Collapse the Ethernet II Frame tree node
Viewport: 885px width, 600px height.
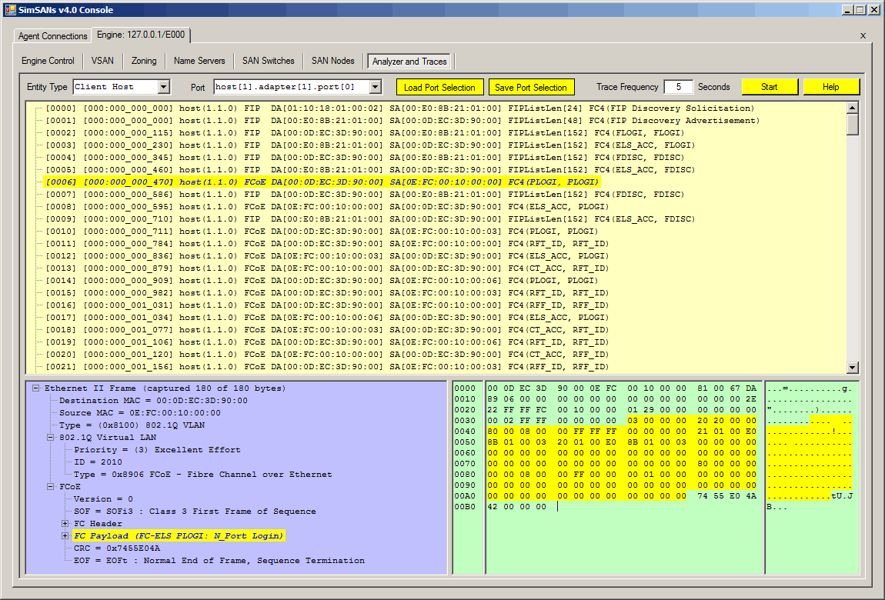click(x=36, y=388)
